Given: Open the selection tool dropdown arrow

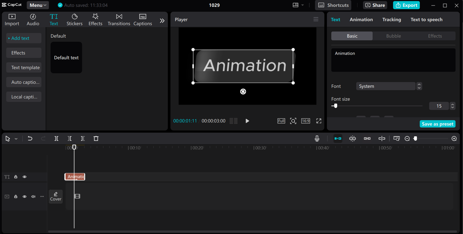Looking at the screenshot, I should [16, 139].
